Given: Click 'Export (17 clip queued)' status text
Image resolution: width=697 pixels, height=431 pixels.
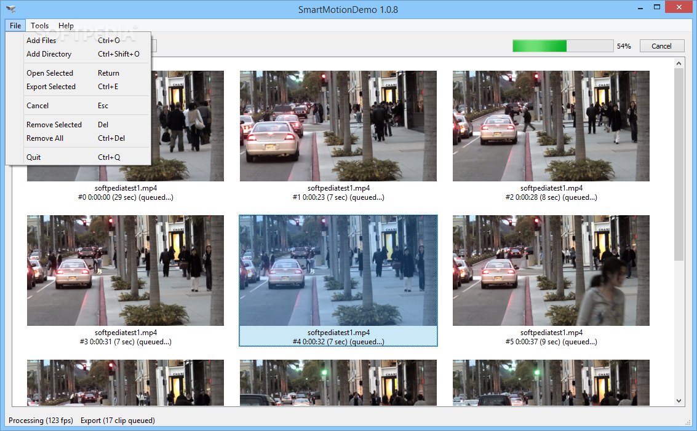Looking at the screenshot, I should tap(117, 421).
